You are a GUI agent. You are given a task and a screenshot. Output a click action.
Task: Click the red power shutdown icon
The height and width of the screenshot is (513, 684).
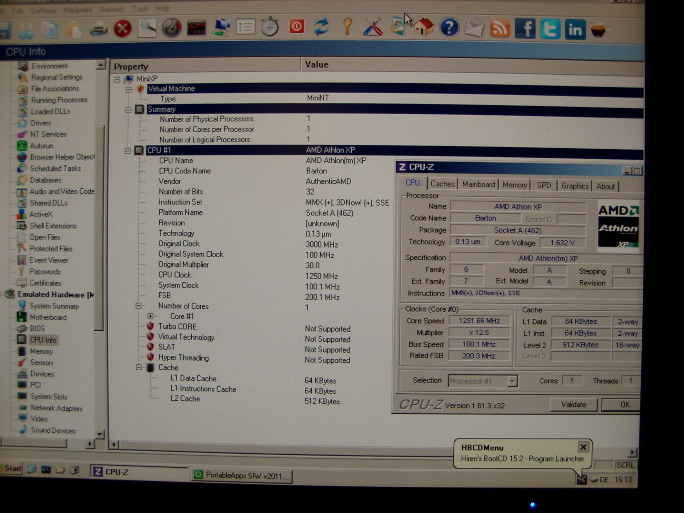click(x=296, y=26)
